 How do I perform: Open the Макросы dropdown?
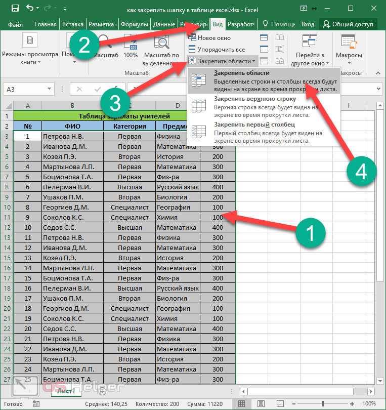[x=349, y=50]
